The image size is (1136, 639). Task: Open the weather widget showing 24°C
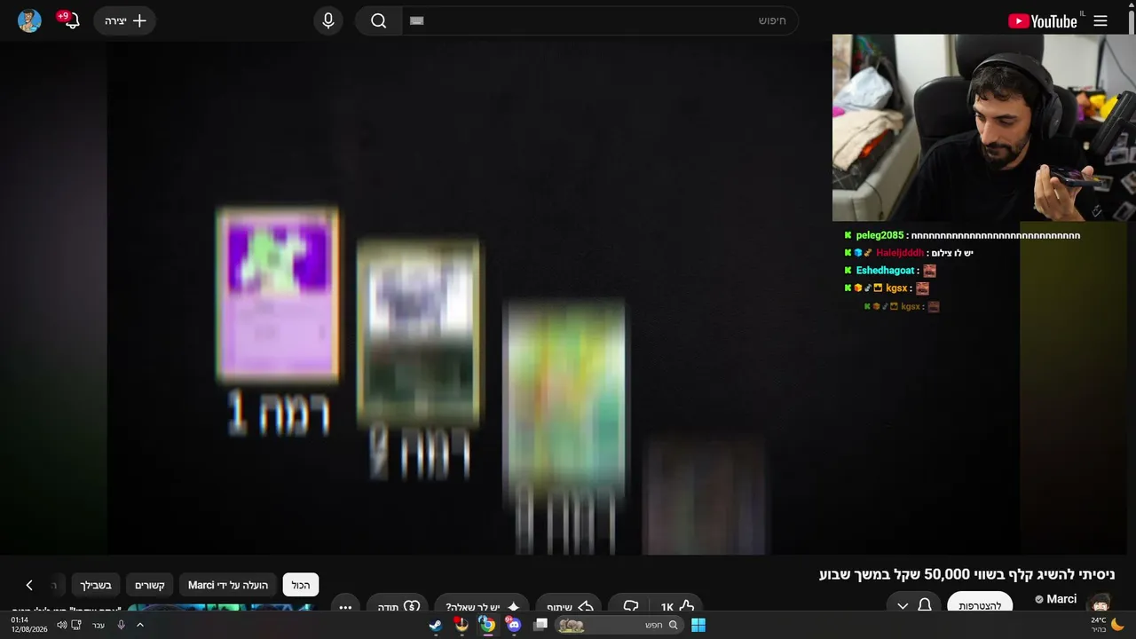(1107, 625)
